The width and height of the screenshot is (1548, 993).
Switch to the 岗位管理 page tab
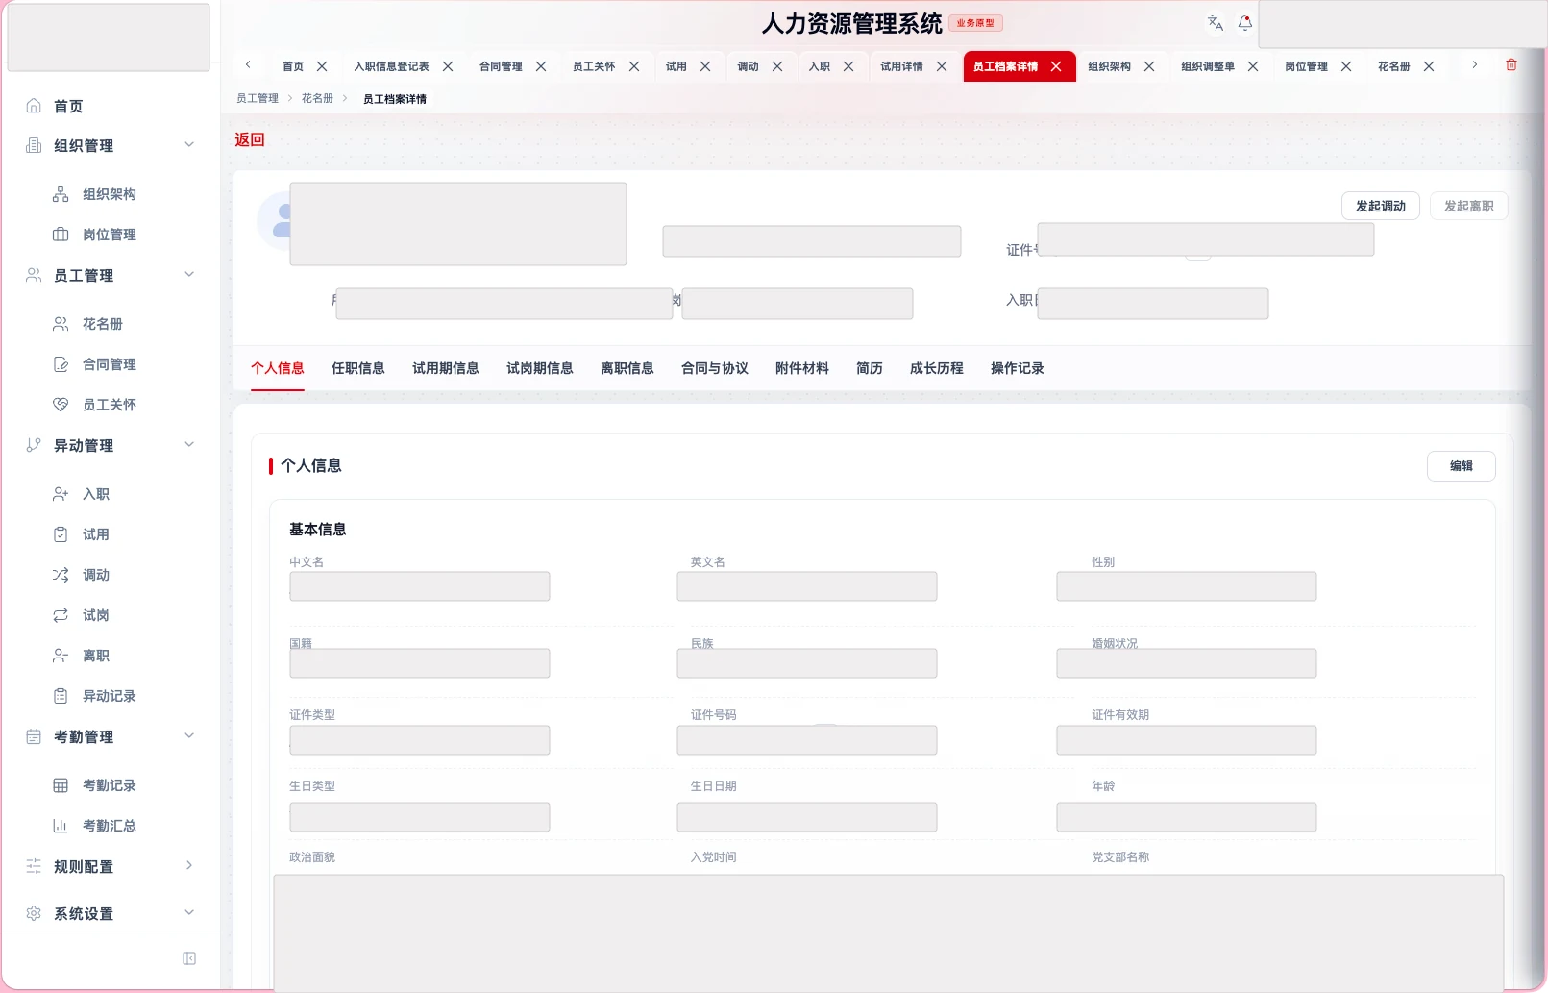coord(1306,66)
